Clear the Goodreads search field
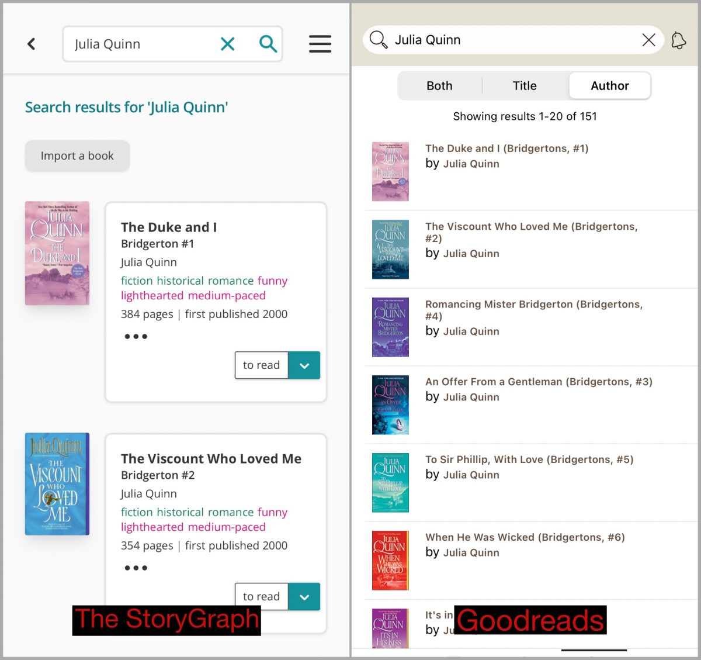Viewport: 701px width, 660px height. [648, 40]
